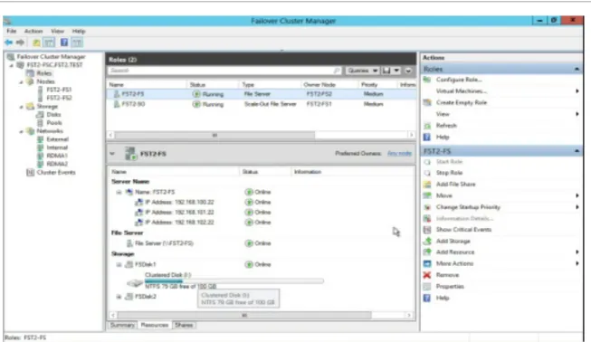Click the search magnifier icon in Roles
The image size is (591, 342).
[336, 71]
